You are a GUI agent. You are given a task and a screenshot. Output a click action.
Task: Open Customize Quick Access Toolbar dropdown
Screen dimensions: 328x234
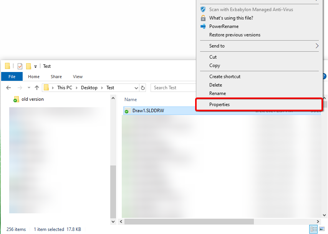point(36,67)
